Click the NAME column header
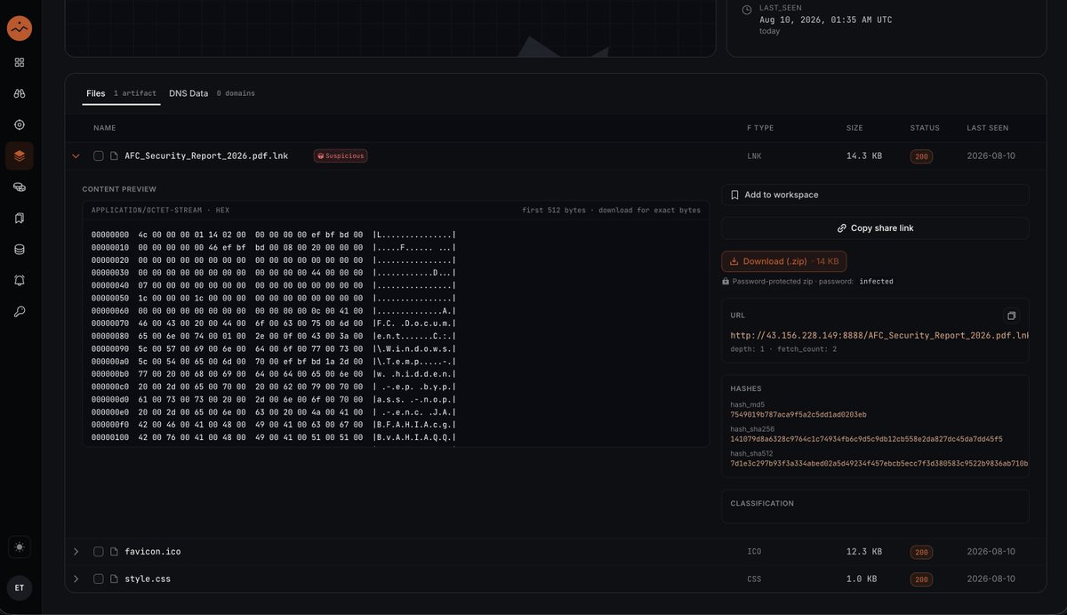The height and width of the screenshot is (615, 1067). 104,128
